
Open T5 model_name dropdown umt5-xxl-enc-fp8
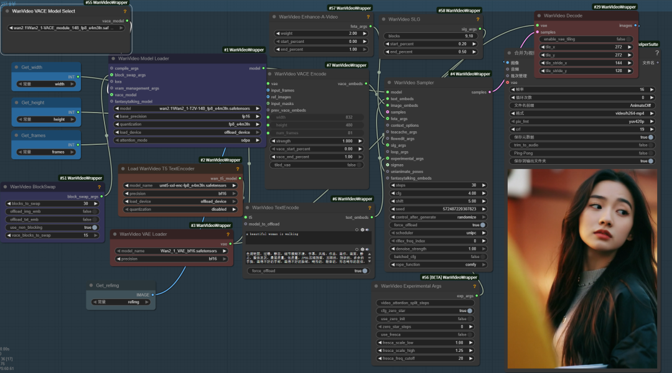click(180, 185)
